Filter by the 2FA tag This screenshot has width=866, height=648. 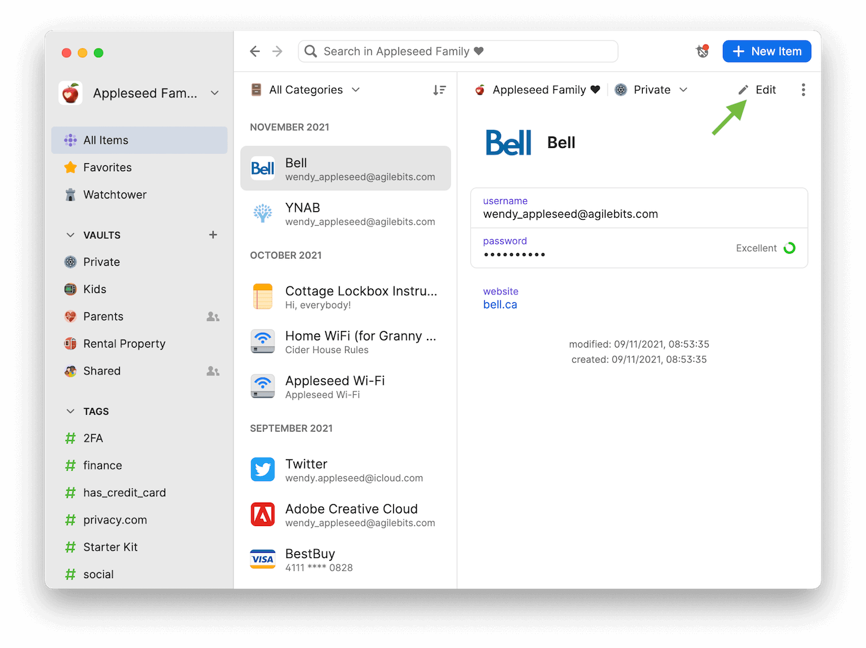point(139,439)
